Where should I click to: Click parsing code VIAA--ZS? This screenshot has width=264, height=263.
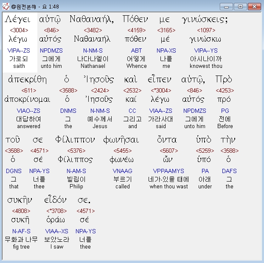160,111
